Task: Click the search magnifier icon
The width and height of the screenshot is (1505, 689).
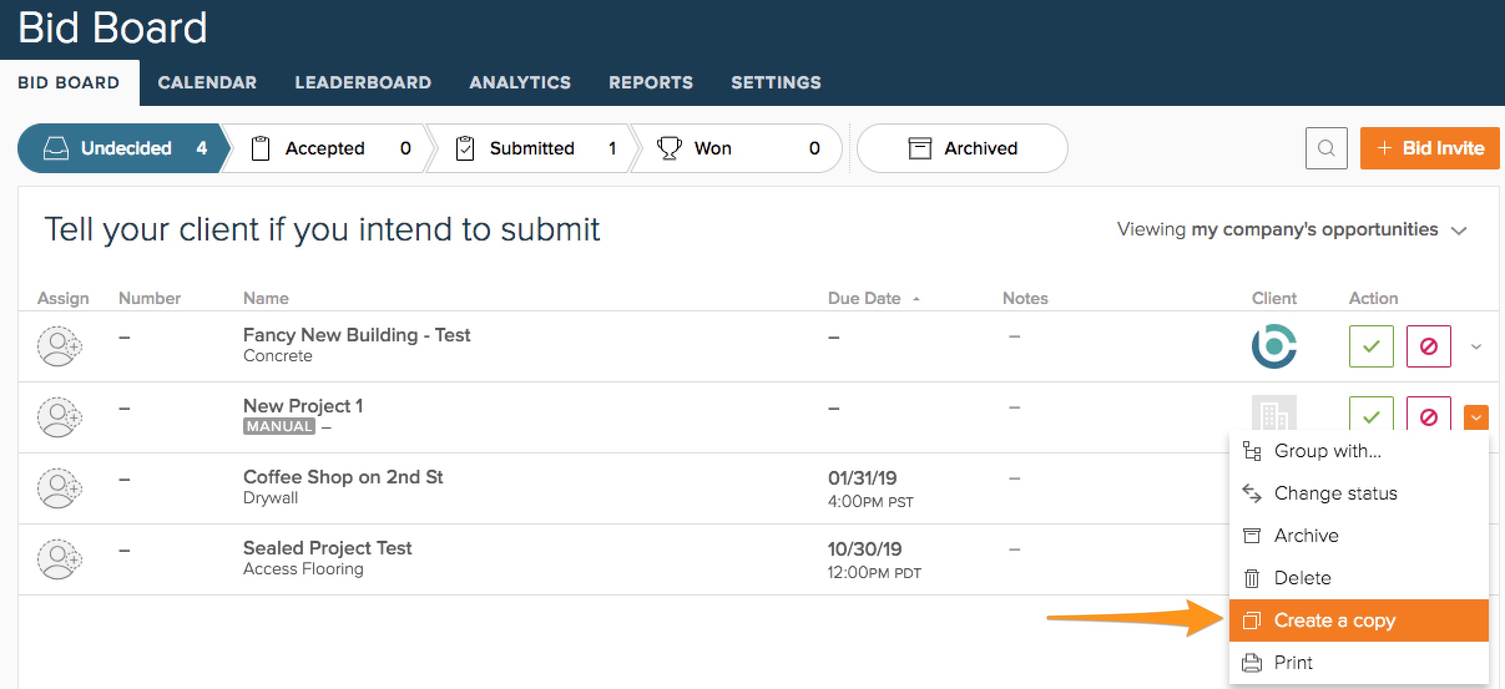Action: [1326, 148]
